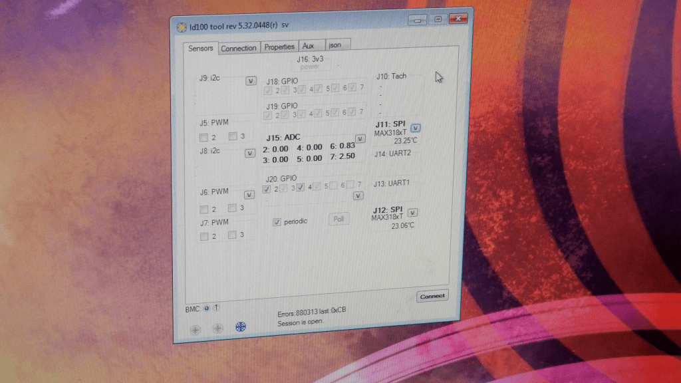Image resolution: width=681 pixels, height=383 pixels.
Task: Open the Properties tab
Action: [x=279, y=47]
